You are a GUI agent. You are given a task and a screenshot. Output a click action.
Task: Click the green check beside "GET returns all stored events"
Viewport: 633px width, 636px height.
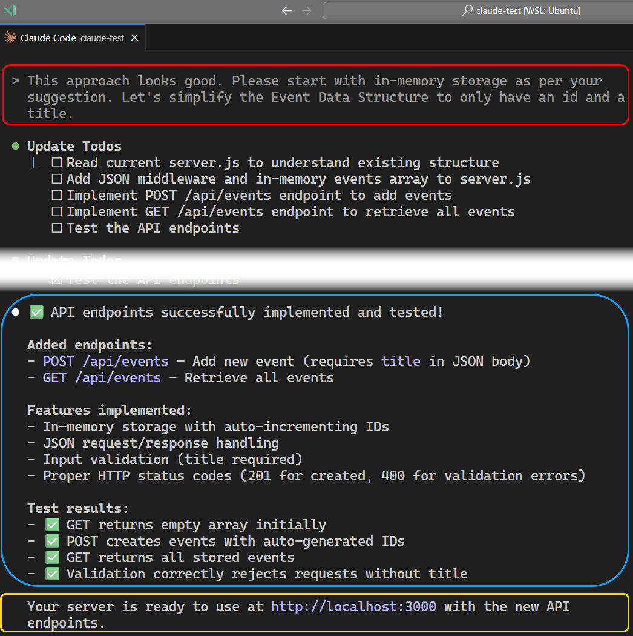pos(52,558)
